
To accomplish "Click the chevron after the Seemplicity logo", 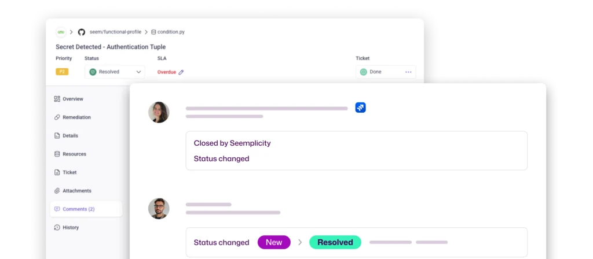I will [x=71, y=32].
